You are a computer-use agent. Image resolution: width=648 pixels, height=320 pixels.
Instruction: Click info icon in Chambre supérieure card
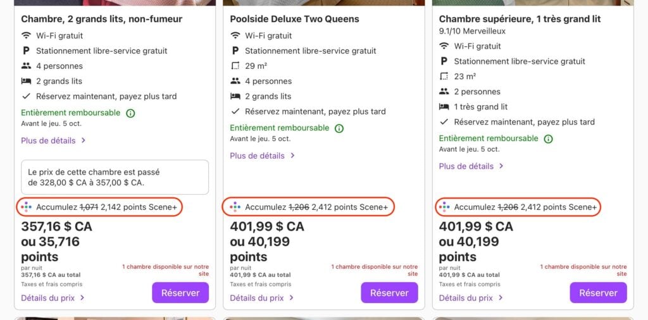click(x=548, y=139)
